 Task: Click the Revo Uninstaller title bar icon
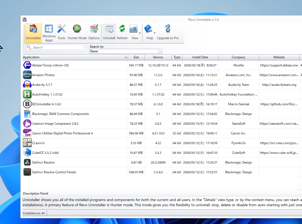tap(25, 20)
